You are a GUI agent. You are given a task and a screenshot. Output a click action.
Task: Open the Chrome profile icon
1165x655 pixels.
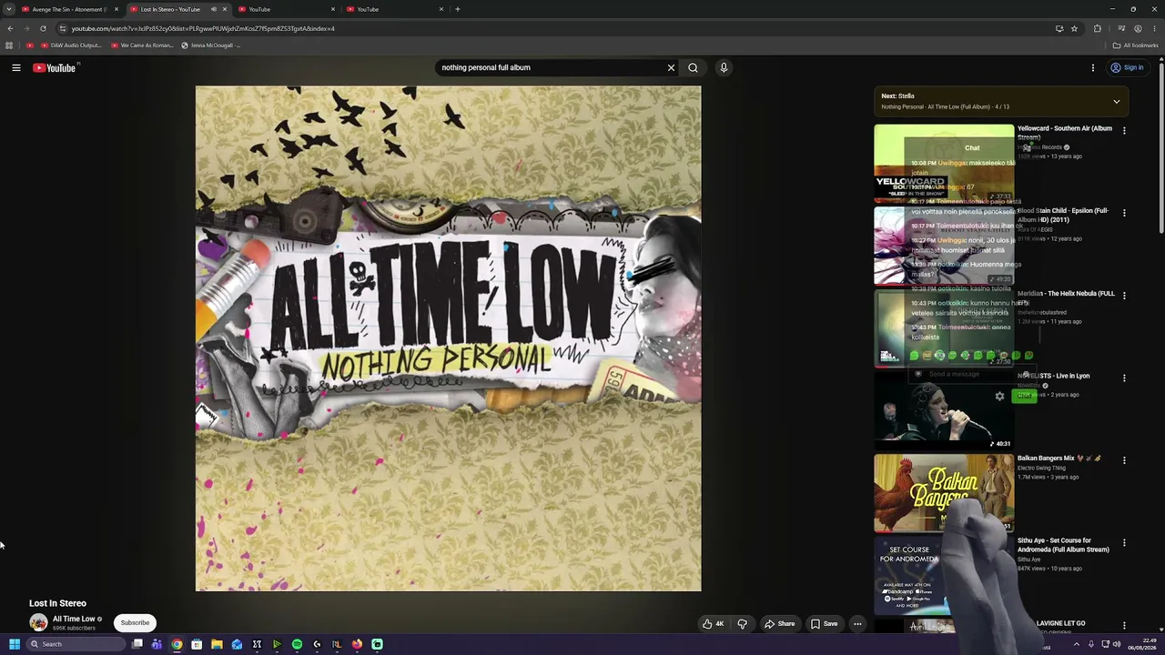coord(1138,28)
